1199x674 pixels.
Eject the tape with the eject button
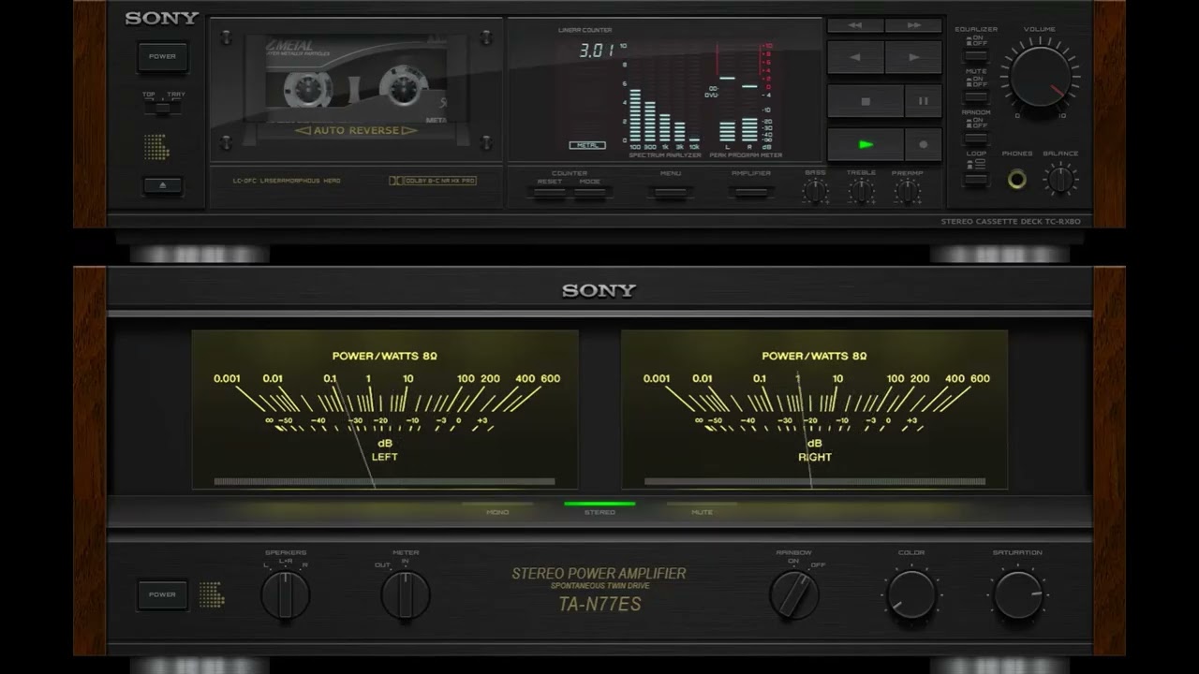pyautogui.click(x=162, y=185)
